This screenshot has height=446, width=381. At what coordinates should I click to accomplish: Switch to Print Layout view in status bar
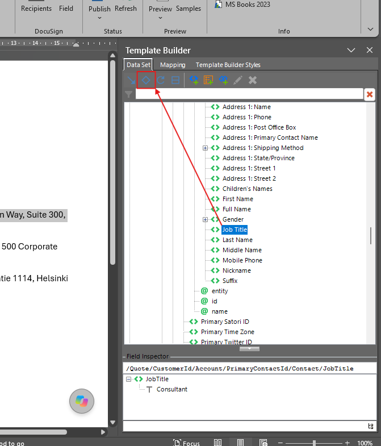coord(240,443)
